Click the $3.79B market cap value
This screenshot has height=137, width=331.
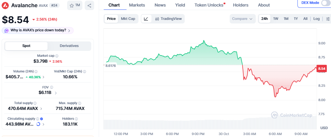40,61
